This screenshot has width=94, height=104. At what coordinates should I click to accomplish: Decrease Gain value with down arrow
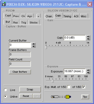88,39
